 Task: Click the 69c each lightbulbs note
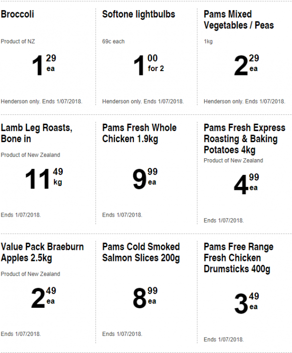tap(113, 41)
